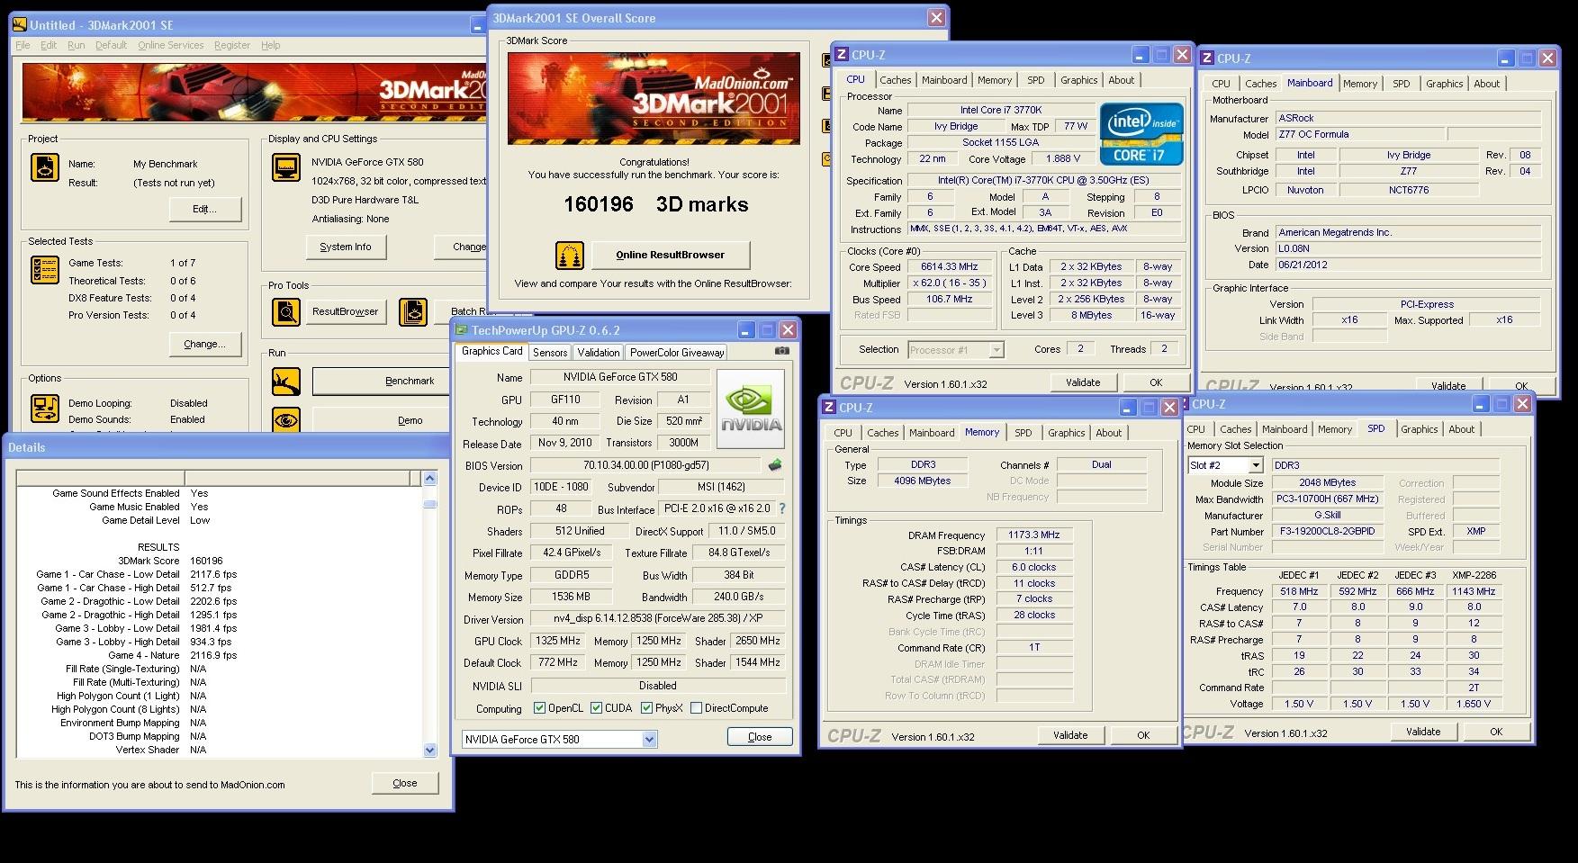
Task: Click the Selected Tests checklist icon
Action: [44, 269]
